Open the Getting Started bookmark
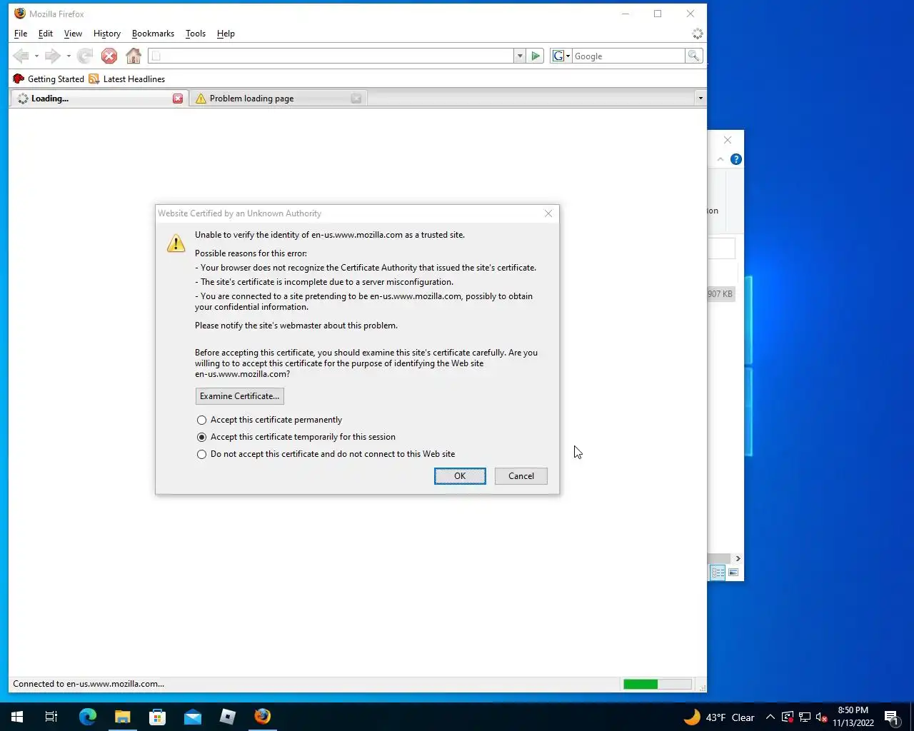The image size is (914, 731). tap(49, 79)
